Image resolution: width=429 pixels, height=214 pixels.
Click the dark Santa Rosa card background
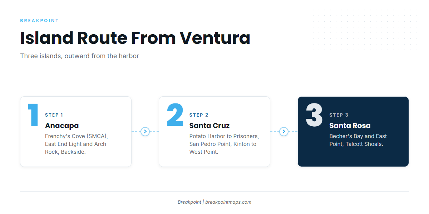[353, 157]
